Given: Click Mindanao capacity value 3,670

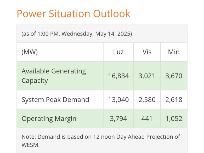Looking at the screenshot, I should tap(174, 76).
